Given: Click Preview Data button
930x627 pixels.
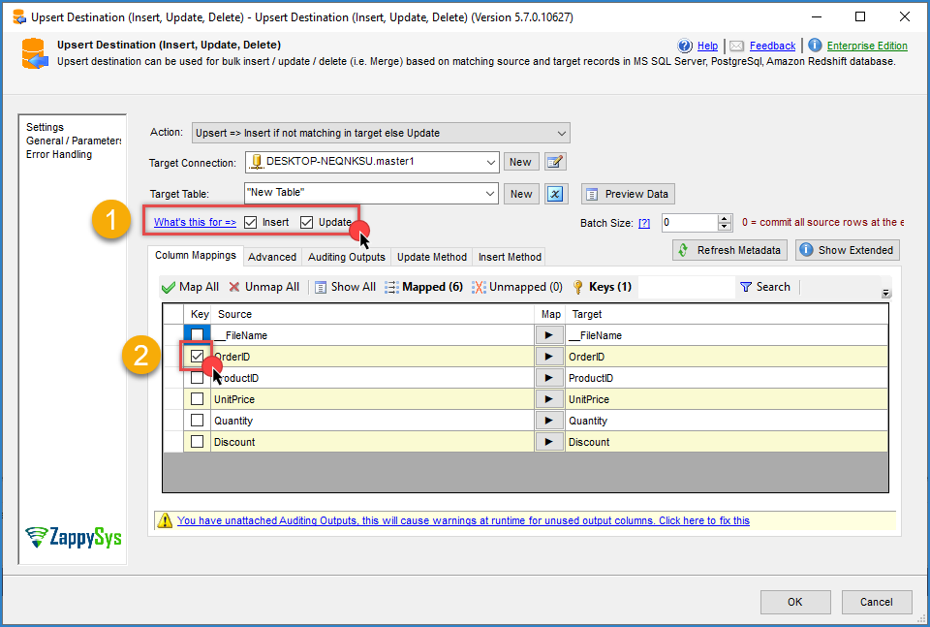Looking at the screenshot, I should (628, 194).
